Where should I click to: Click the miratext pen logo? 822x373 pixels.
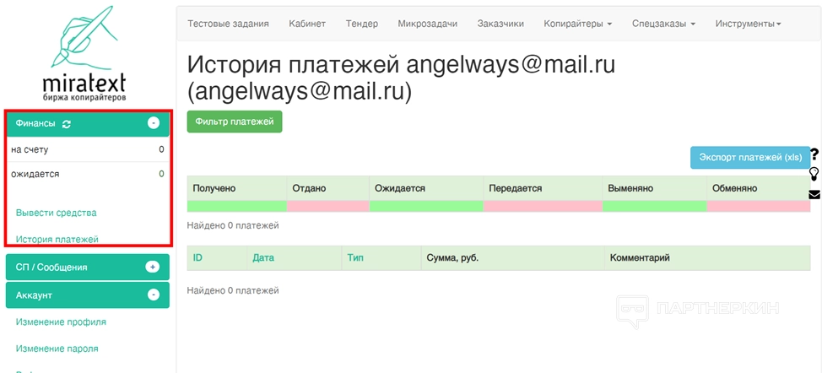(x=84, y=53)
